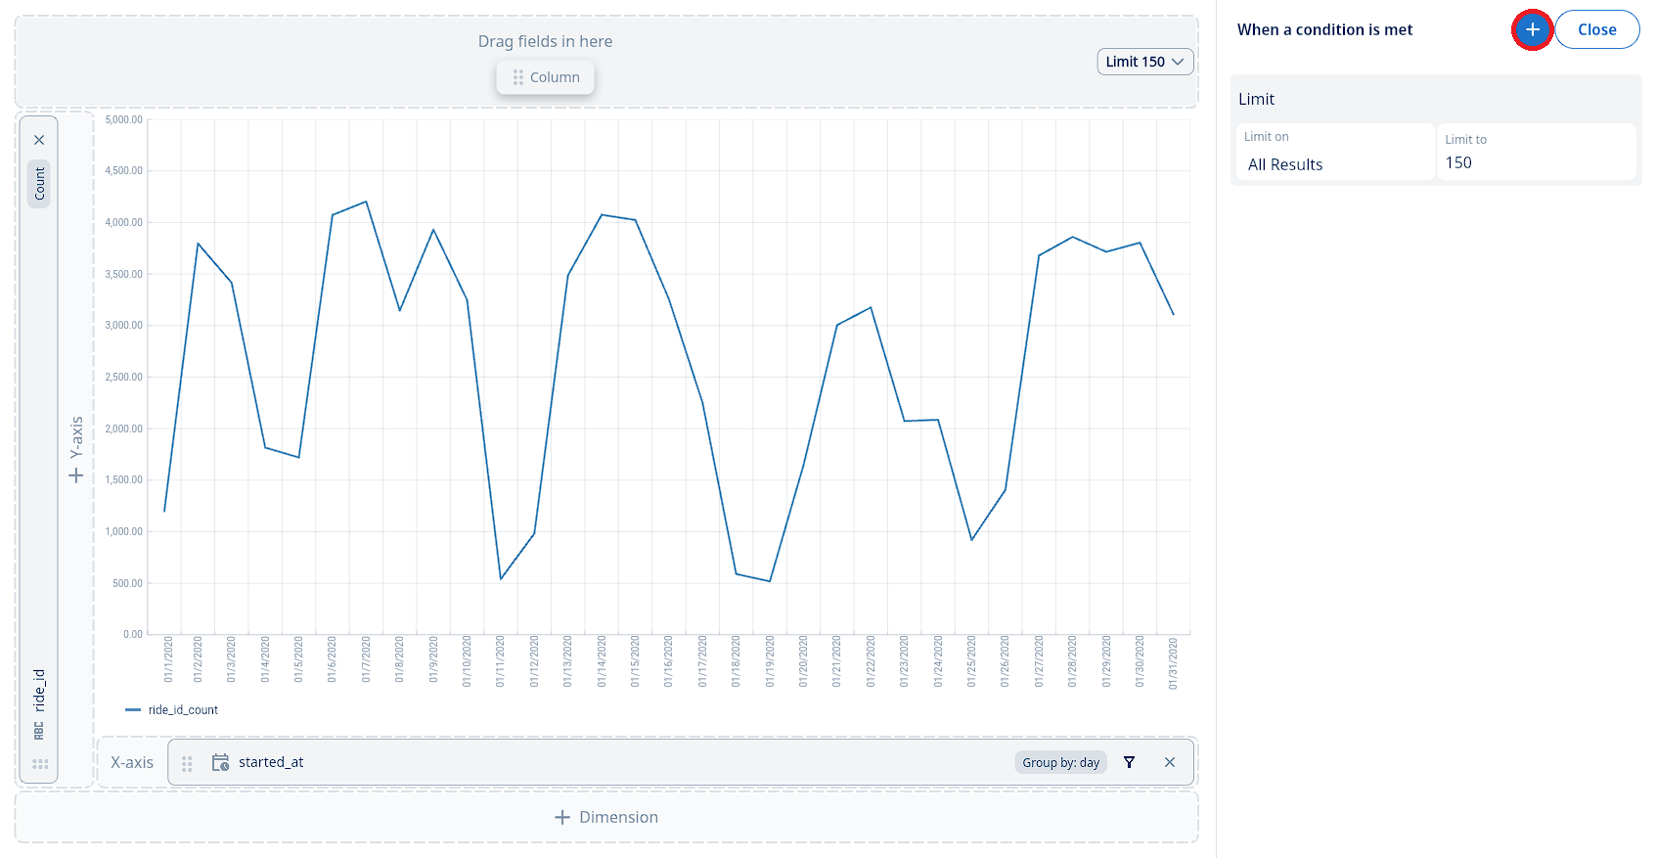
Task: Remove the ride_id field from the Y-axis
Action: coord(39,140)
